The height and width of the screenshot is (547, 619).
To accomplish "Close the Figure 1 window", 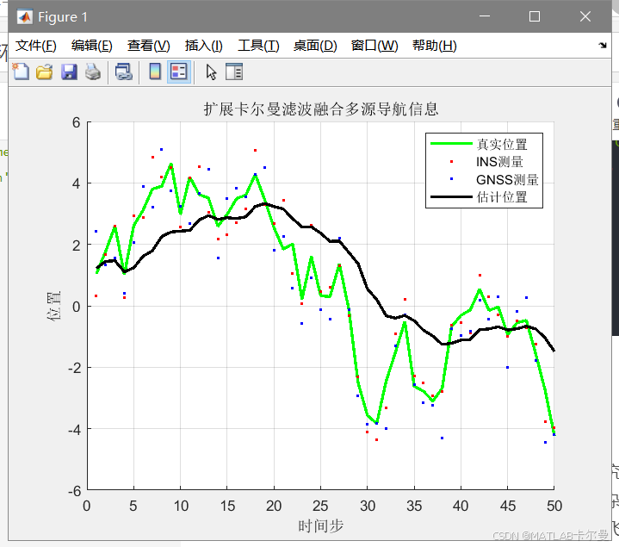I will pyautogui.click(x=585, y=16).
